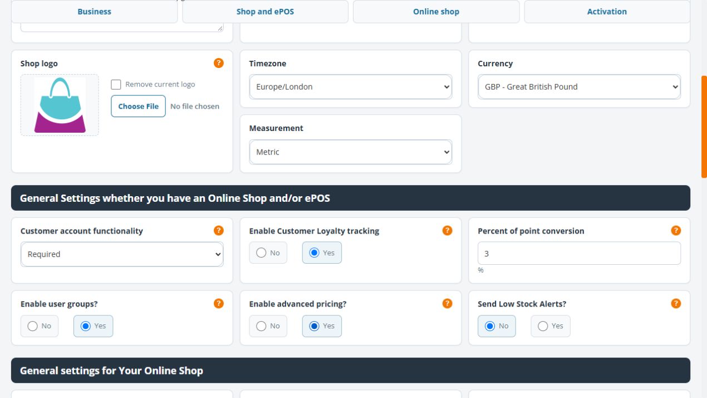
Task: Open help for Customer account functionality
Action: [219, 230]
